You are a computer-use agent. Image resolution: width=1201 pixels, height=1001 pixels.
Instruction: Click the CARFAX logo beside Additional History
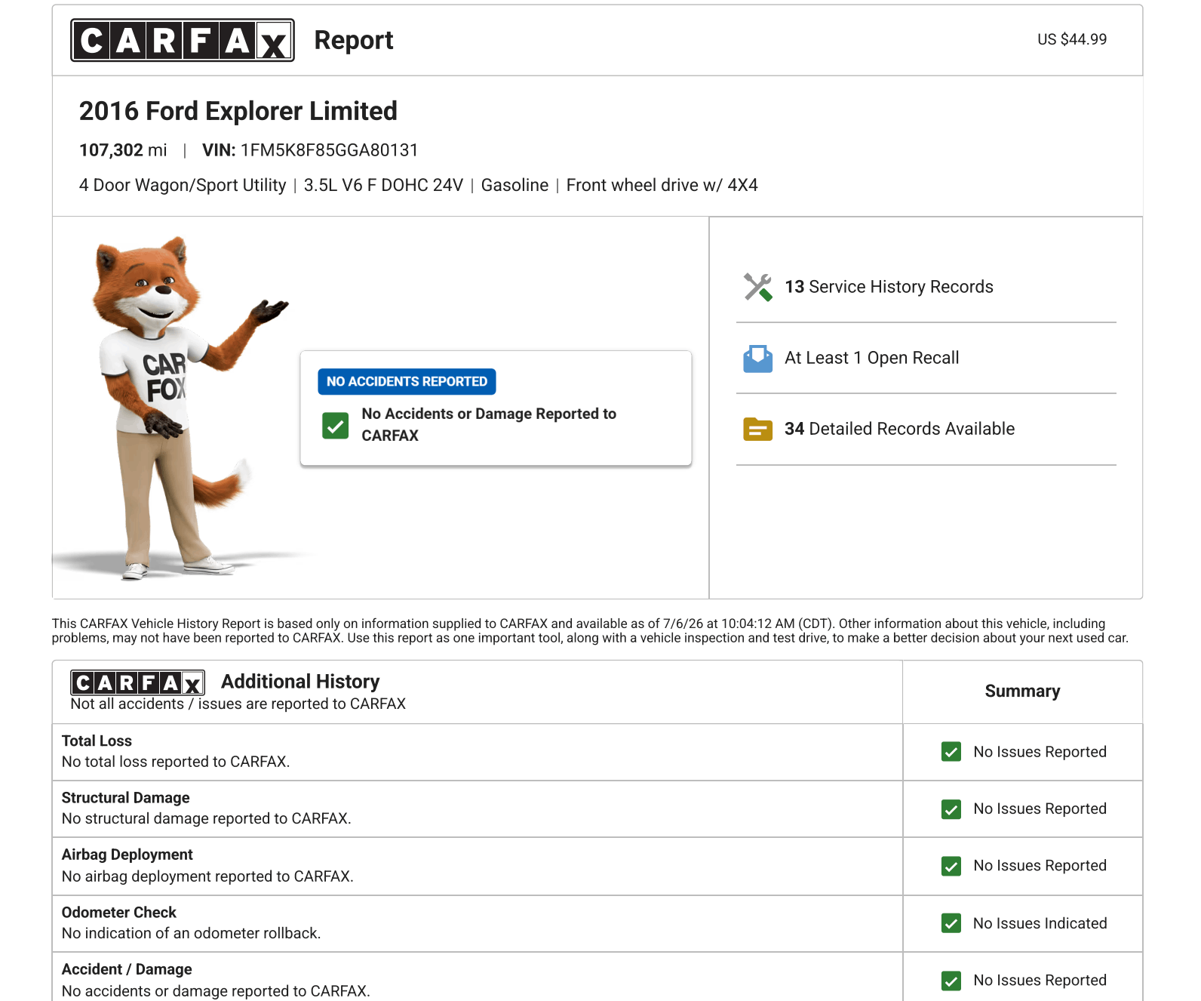[x=137, y=682]
